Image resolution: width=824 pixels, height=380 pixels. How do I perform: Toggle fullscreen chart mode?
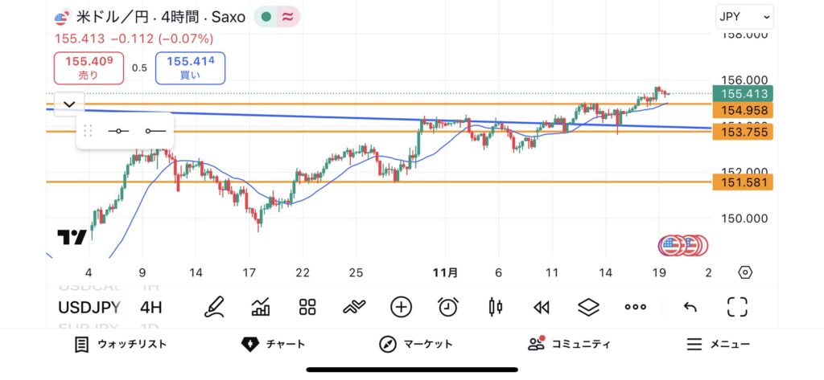(x=737, y=306)
